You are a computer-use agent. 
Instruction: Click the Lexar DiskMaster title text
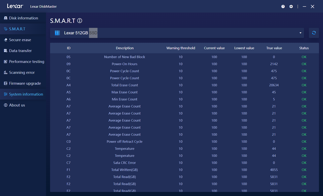tap(43, 7)
